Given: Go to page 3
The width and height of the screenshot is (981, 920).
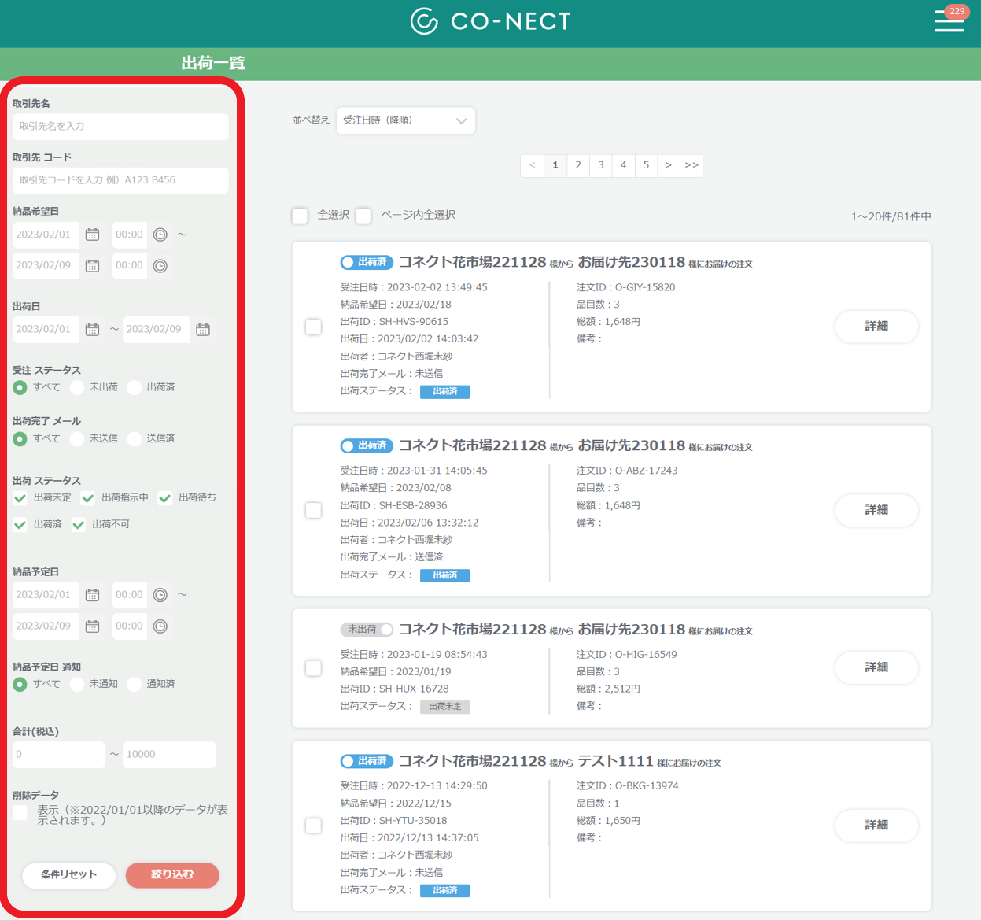Looking at the screenshot, I should (601, 165).
